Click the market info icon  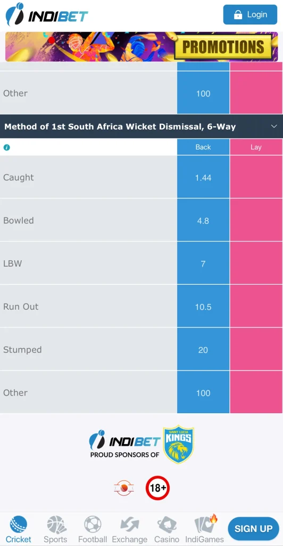click(x=6, y=147)
